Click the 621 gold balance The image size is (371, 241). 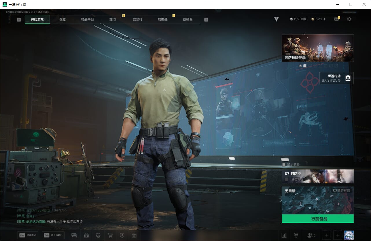click(319, 19)
